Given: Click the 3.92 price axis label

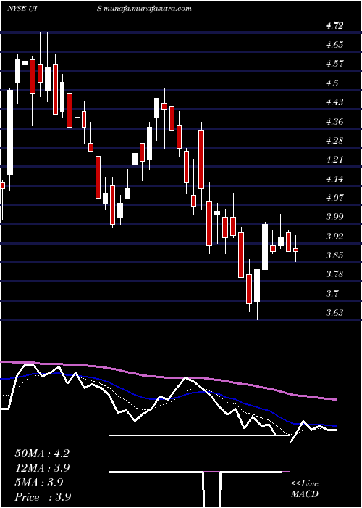Looking at the screenshot, I should [334, 237].
